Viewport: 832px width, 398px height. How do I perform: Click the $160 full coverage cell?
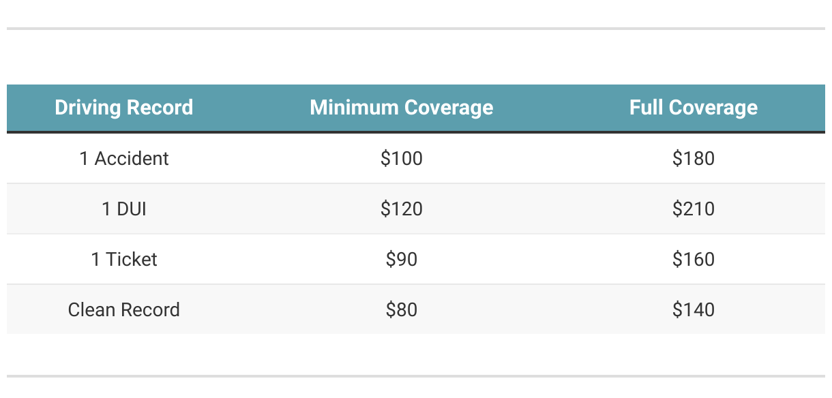pos(694,260)
